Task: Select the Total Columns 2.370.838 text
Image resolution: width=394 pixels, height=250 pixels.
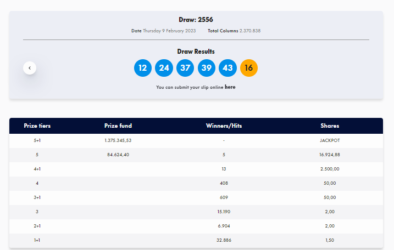Action: point(235,31)
